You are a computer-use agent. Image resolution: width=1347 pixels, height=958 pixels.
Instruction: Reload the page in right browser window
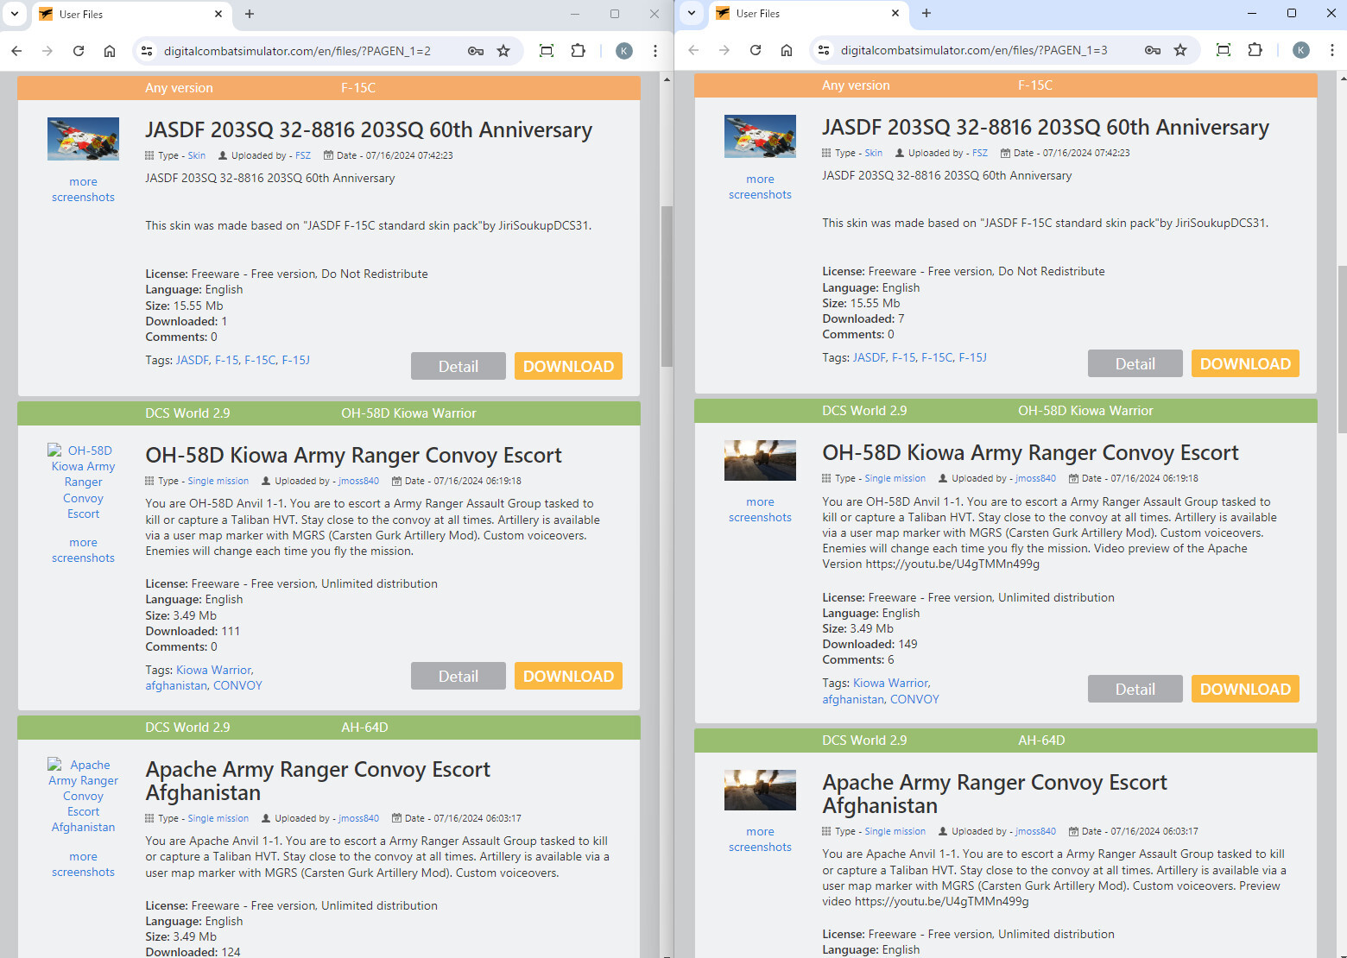tap(756, 50)
